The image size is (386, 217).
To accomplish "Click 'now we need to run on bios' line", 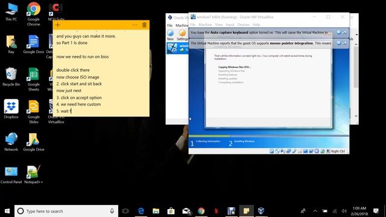I will click(x=83, y=57).
